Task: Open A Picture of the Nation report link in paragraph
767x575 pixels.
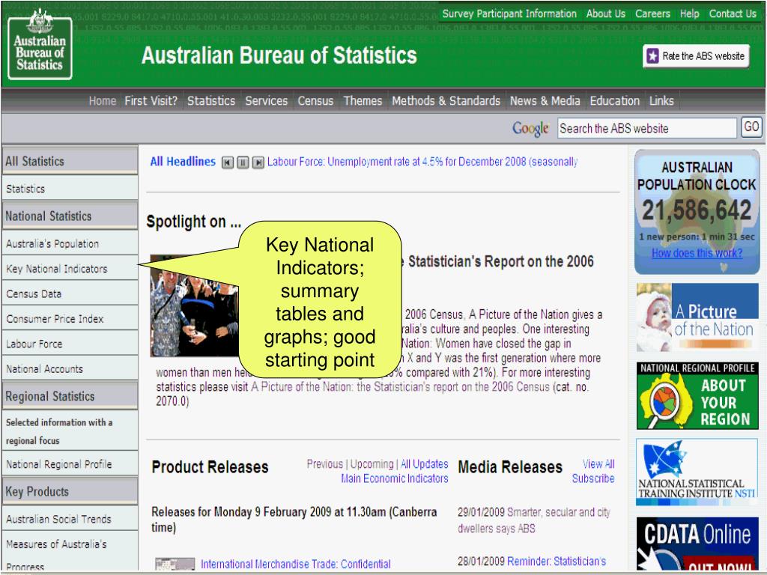Action: click(x=400, y=387)
